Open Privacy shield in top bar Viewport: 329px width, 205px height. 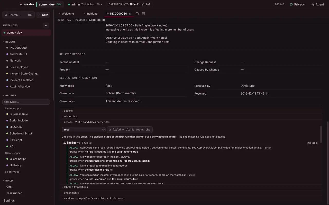pyautogui.click(x=297, y=4)
